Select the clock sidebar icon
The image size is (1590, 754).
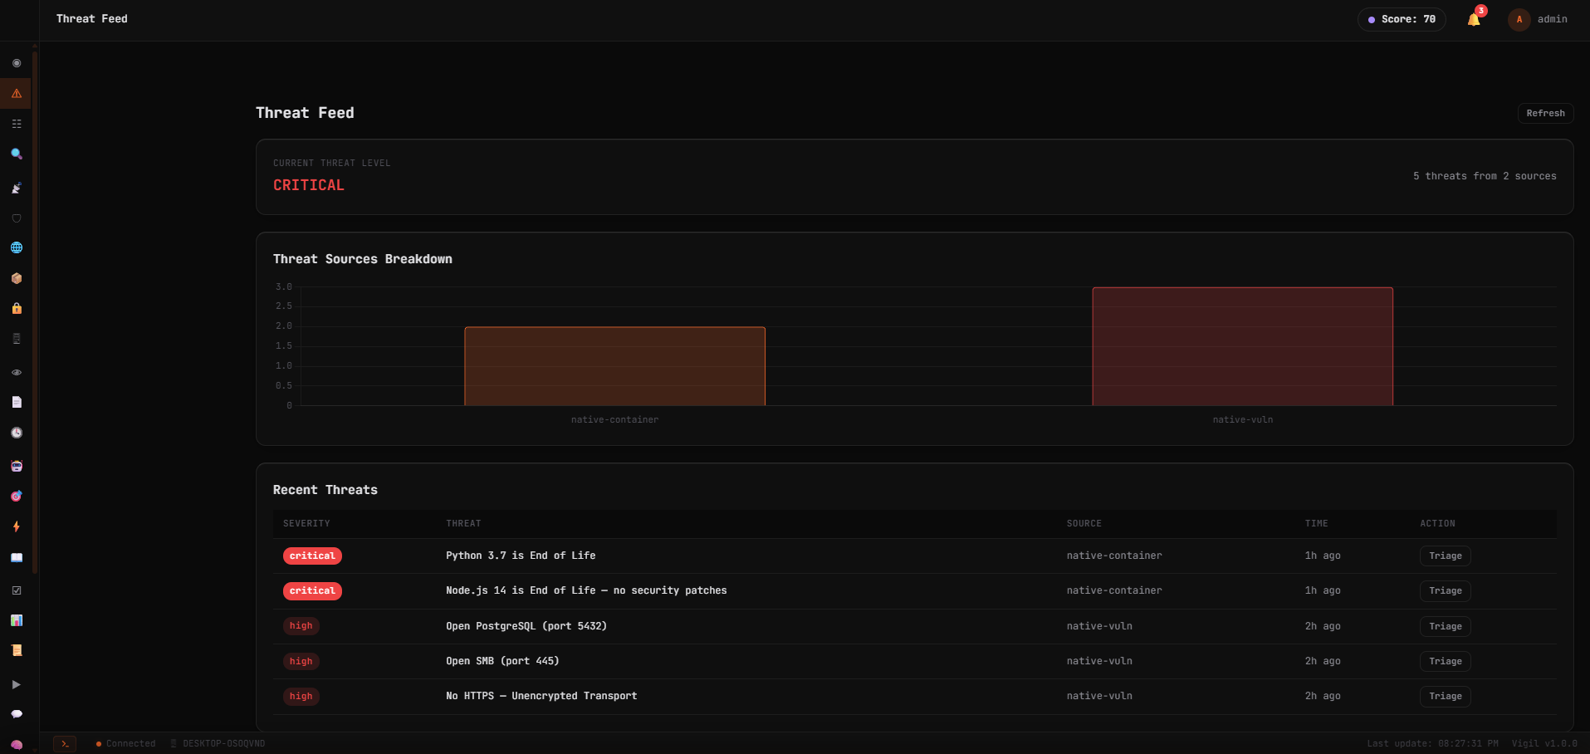(x=17, y=433)
